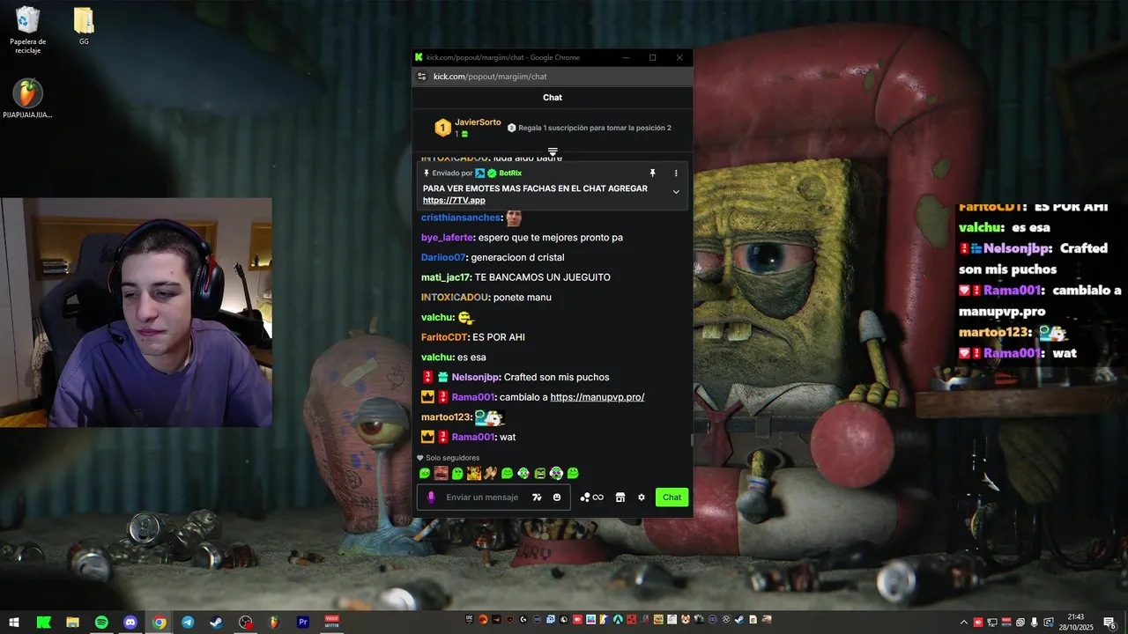Click INTOXICADOU next to ponete manu
Screen dimensions: 1128x634
coord(455,298)
